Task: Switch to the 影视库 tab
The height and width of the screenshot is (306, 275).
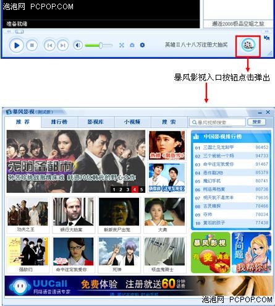Action: tap(95, 122)
